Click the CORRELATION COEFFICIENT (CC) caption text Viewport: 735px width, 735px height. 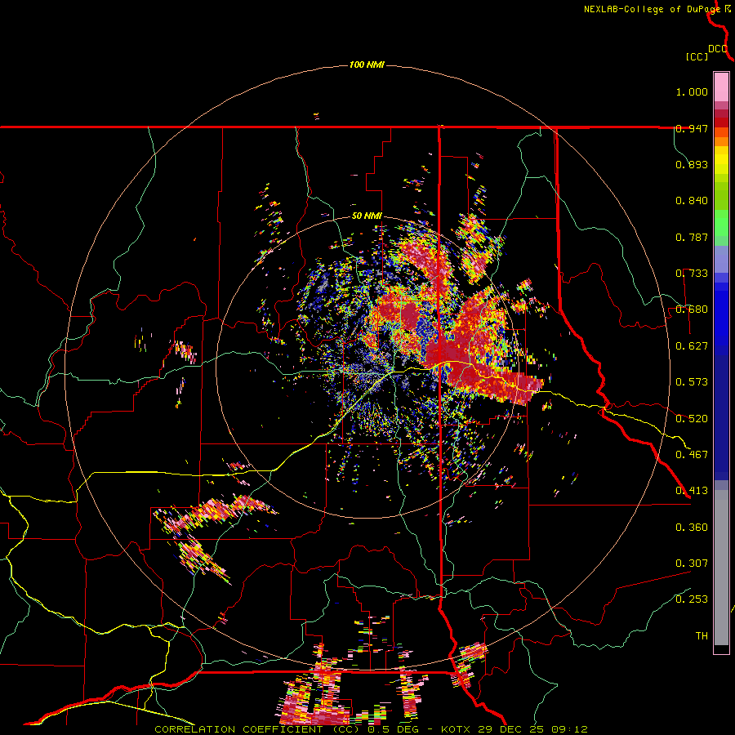click(x=257, y=729)
